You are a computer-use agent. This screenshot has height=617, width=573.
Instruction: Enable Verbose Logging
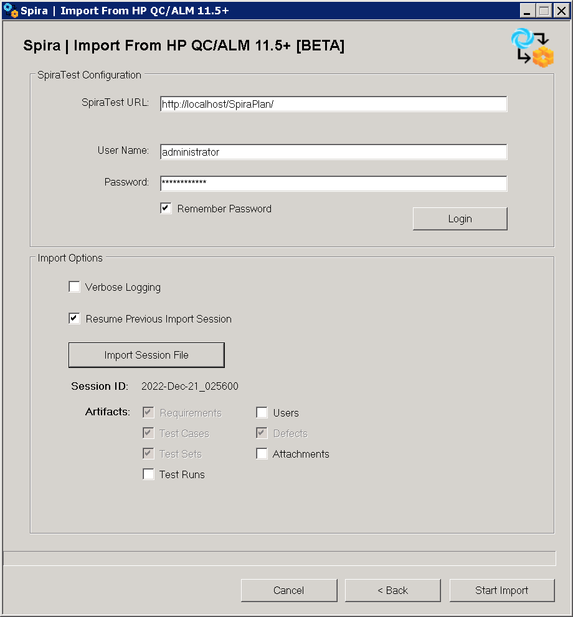(x=75, y=287)
